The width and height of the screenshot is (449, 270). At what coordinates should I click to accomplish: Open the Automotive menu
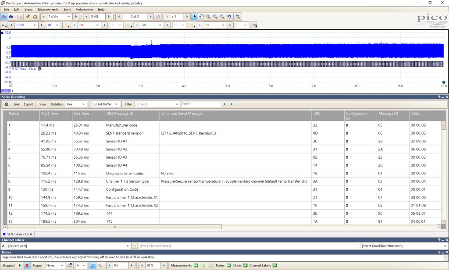click(x=84, y=9)
